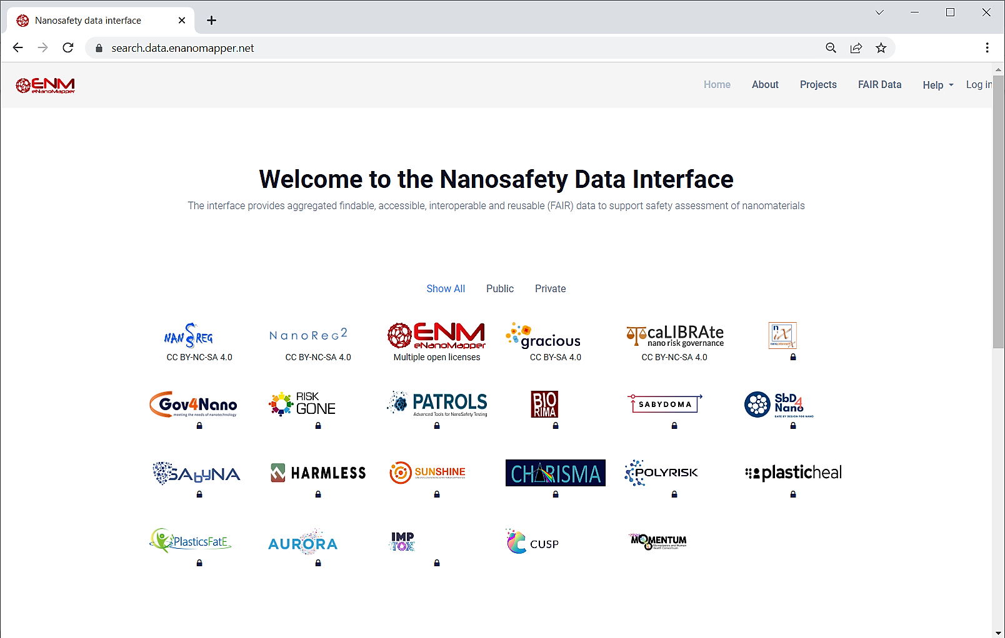Expand the Help dropdown menu

click(x=937, y=85)
